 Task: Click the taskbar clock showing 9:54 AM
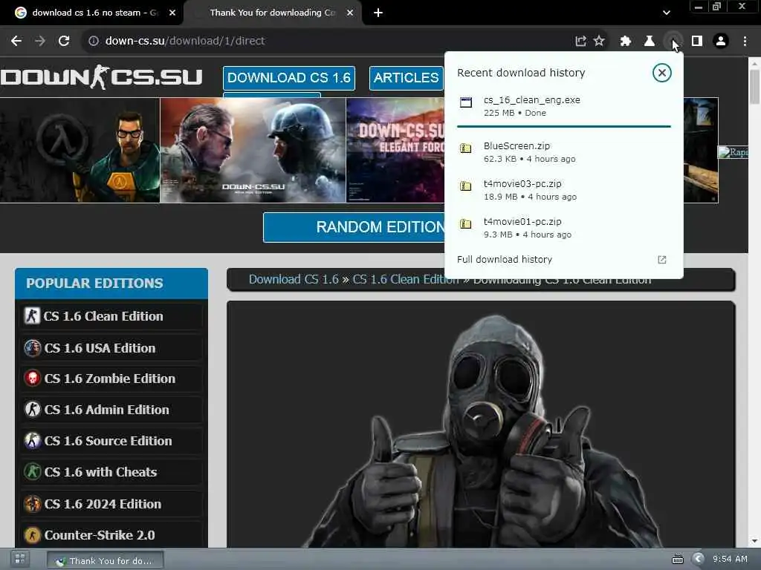point(730,560)
